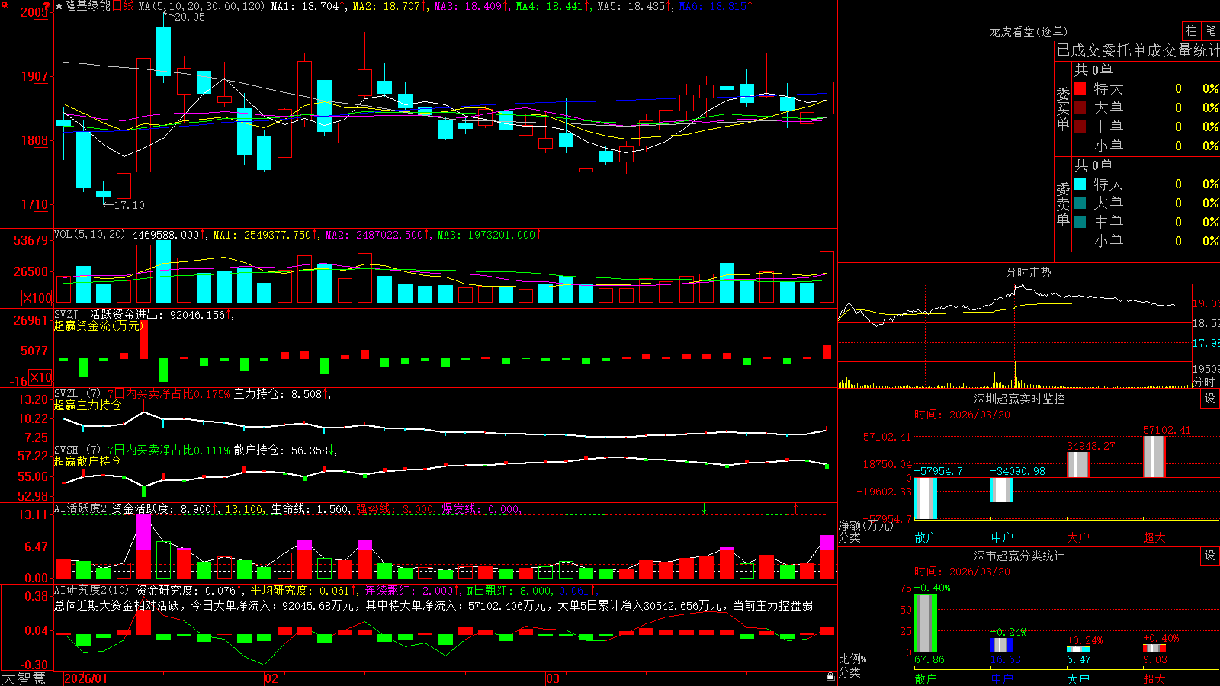Switch 龙虎看盘 to 笔 view
The width and height of the screenshot is (1220, 686).
click(1210, 30)
